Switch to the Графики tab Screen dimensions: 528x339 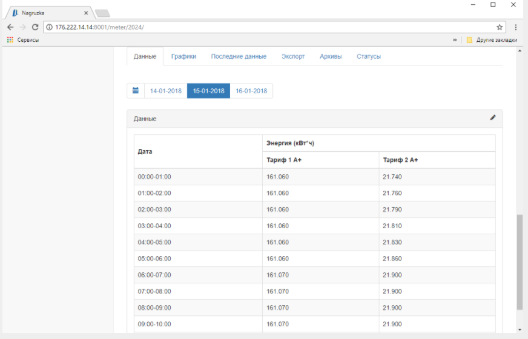pyautogui.click(x=183, y=56)
